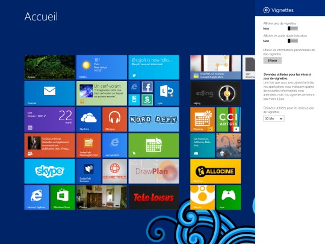This screenshot has height=244, width=325.
Task: Launch the edjing DJ tile
Action: (x=215, y=93)
